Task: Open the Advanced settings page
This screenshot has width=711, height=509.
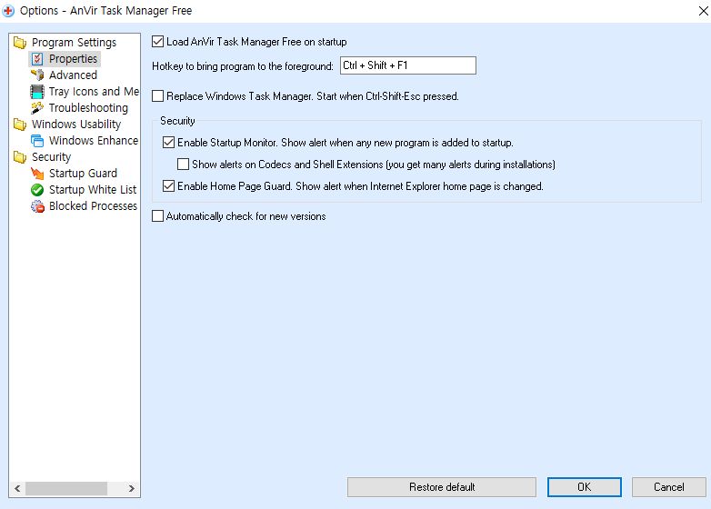Action: click(73, 75)
